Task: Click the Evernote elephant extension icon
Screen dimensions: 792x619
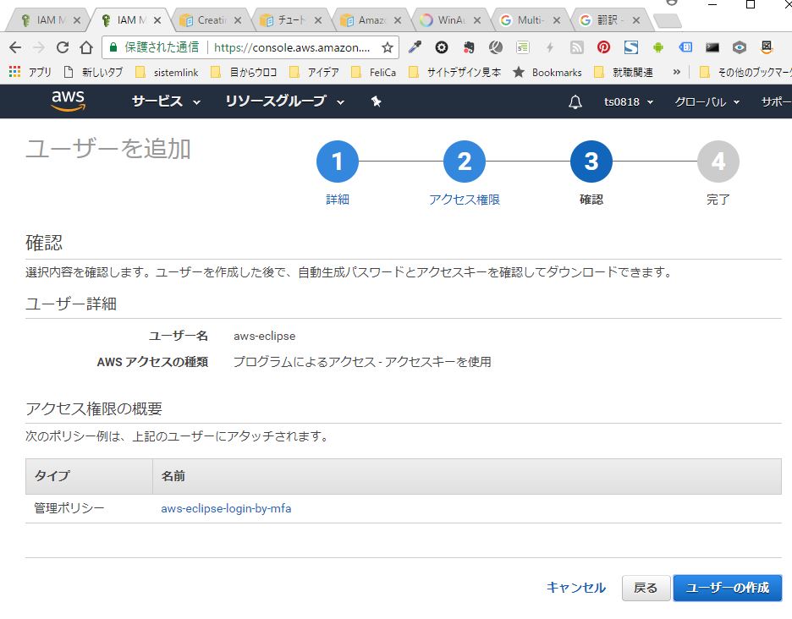Action: click(x=469, y=47)
